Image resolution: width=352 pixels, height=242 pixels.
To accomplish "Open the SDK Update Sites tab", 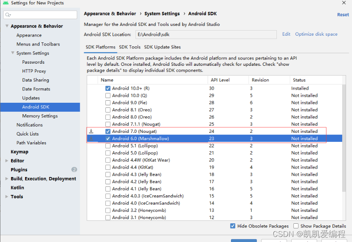I will pos(162,47).
